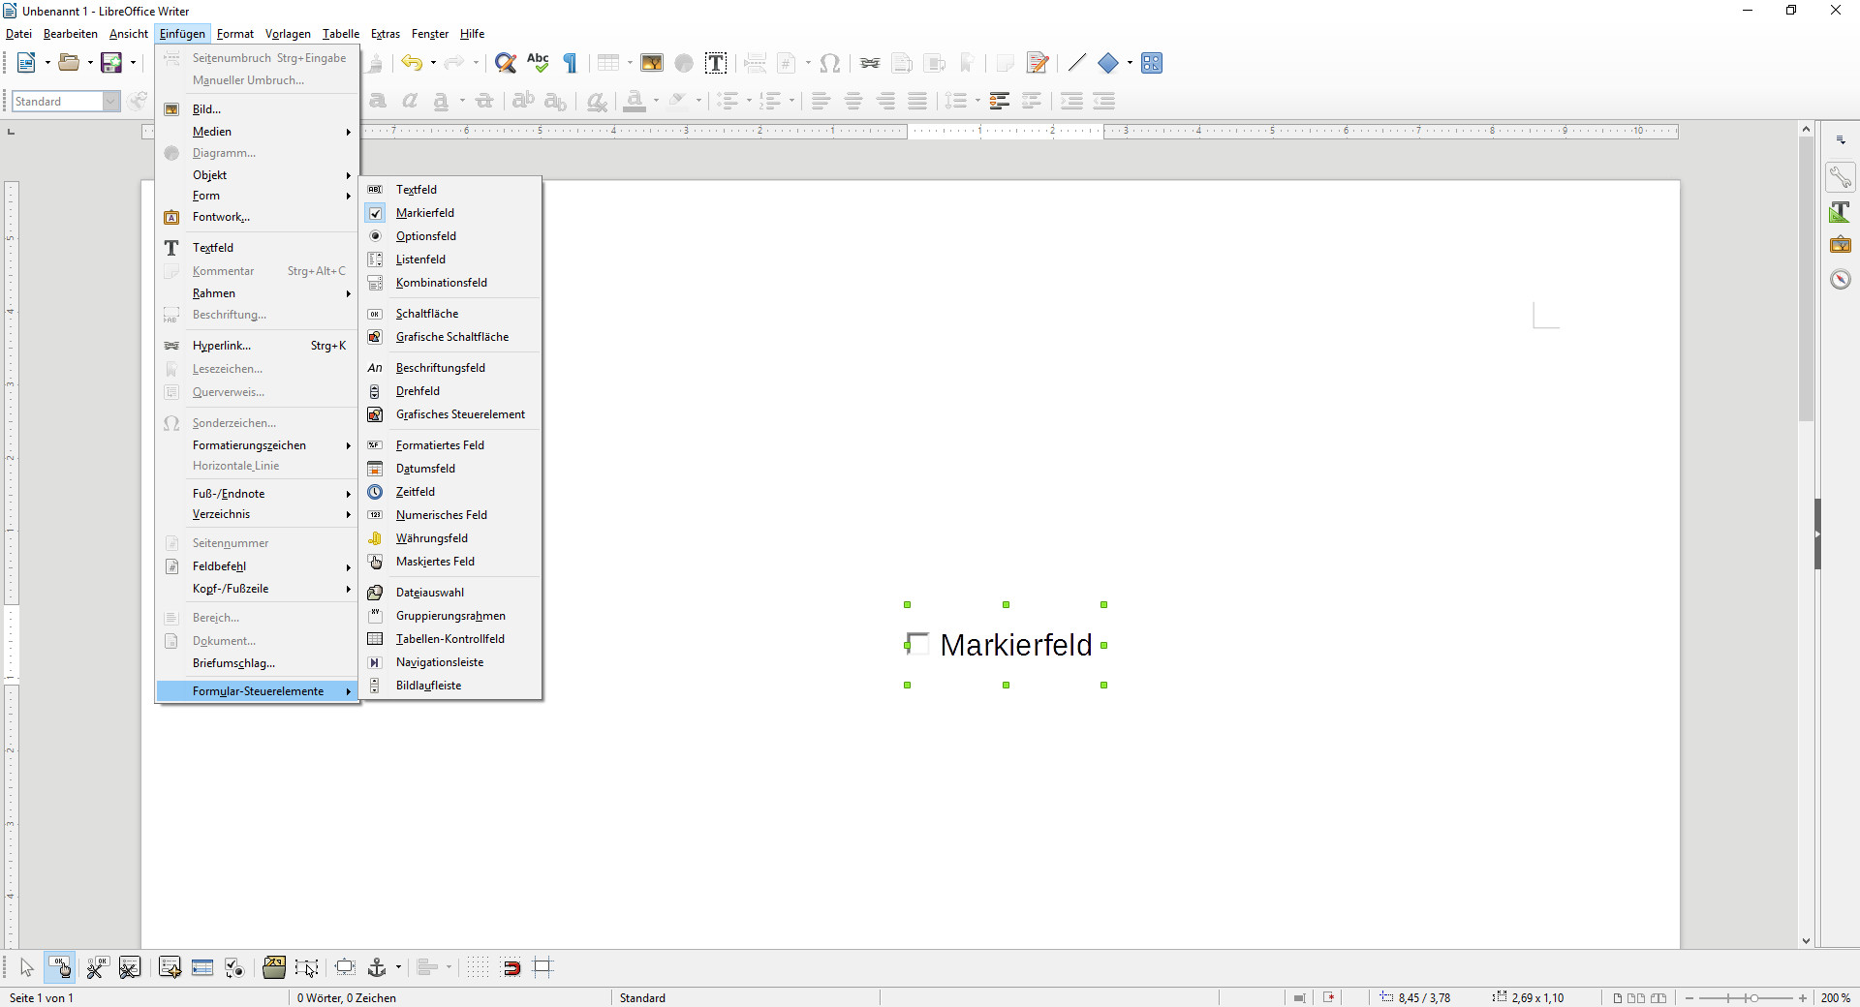The image size is (1860, 1007).
Task: Run the Abc spelling check icon
Action: (x=538, y=63)
